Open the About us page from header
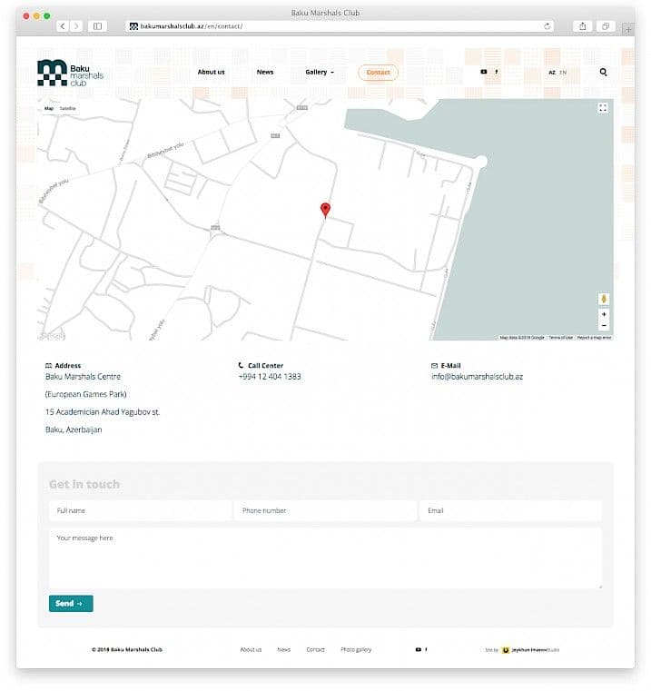This screenshot has height=691, width=651. tap(211, 72)
